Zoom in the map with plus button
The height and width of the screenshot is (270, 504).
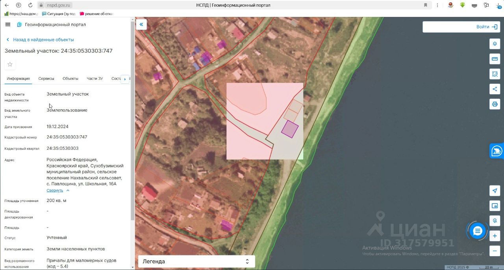tap(495, 236)
